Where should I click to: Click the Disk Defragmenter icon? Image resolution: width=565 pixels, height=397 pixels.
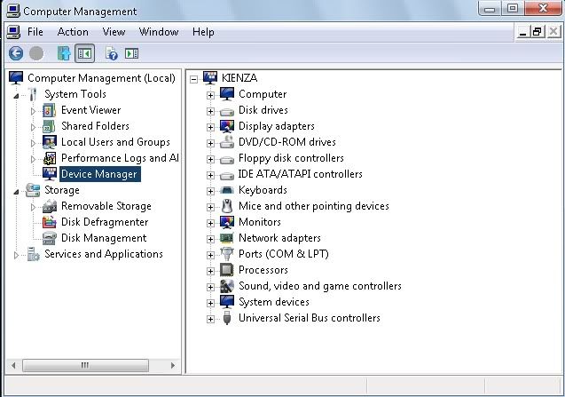tap(49, 222)
